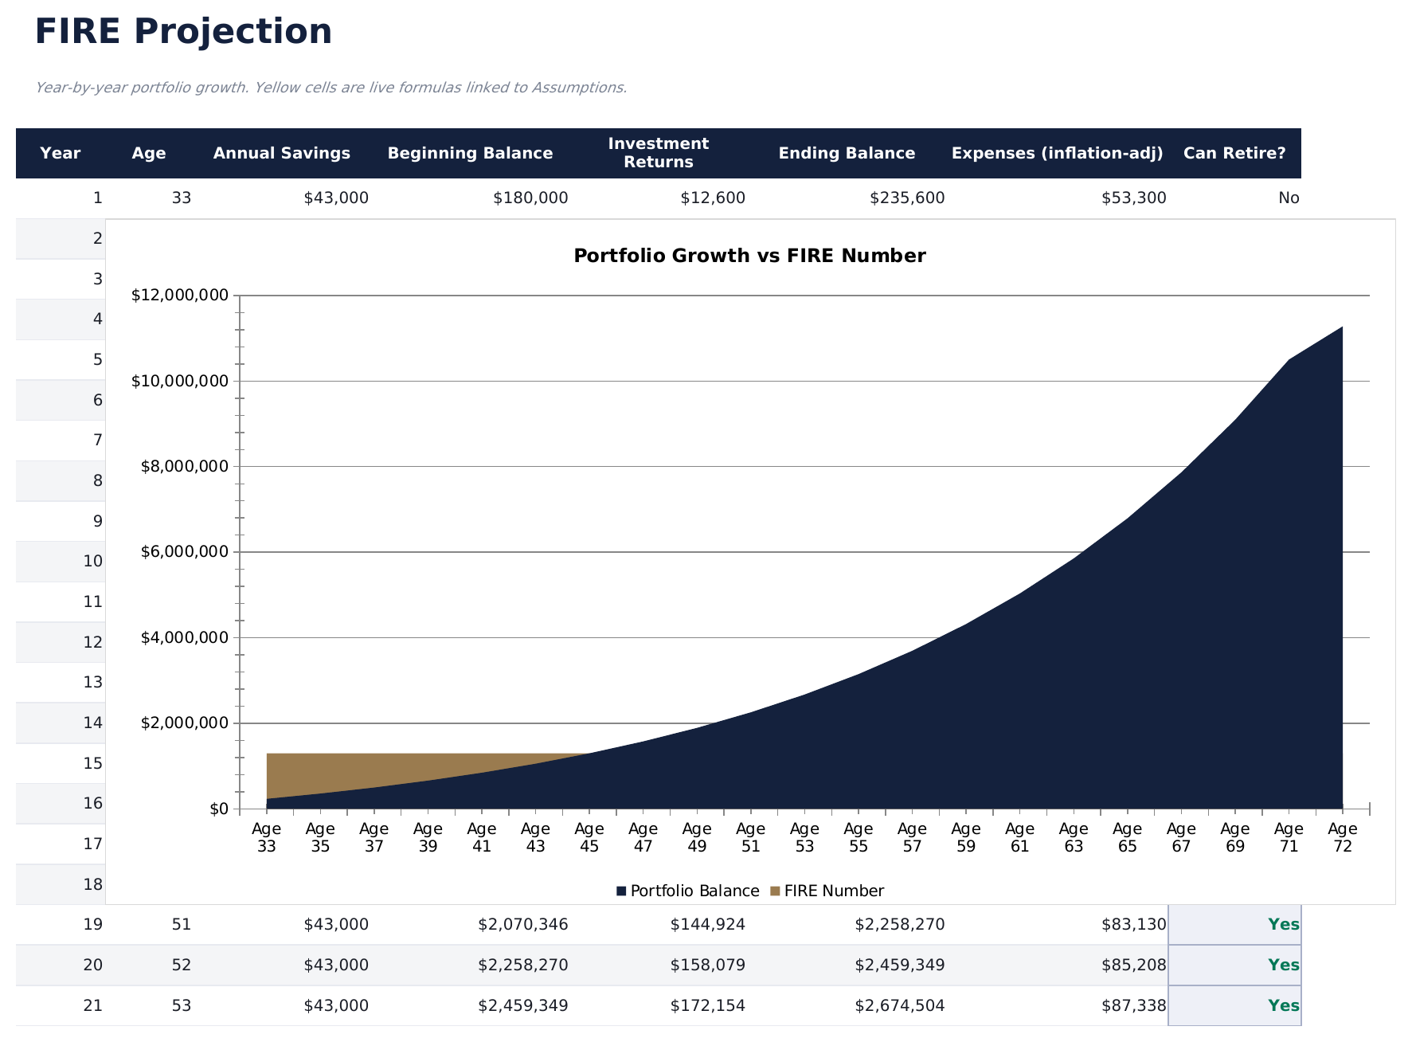1412x1042 pixels.
Task: Click the Portfolio Balance legend color swatch
Action: click(x=621, y=891)
